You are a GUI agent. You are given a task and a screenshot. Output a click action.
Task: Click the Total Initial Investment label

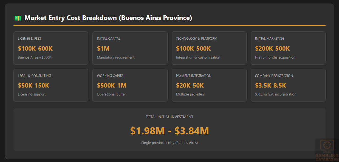tap(169, 117)
